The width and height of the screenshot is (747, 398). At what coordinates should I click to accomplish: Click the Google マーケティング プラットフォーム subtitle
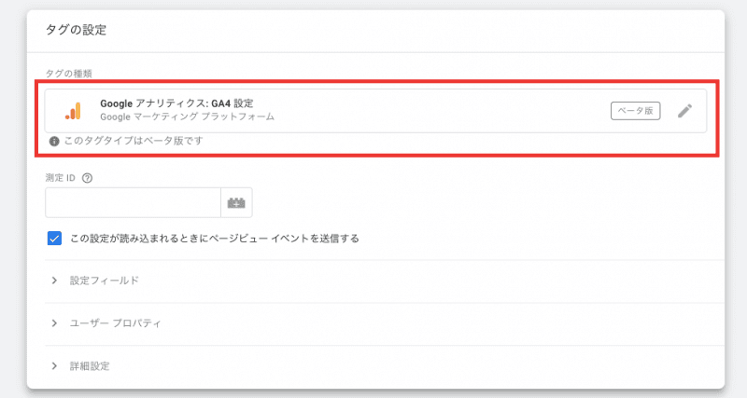pos(188,117)
